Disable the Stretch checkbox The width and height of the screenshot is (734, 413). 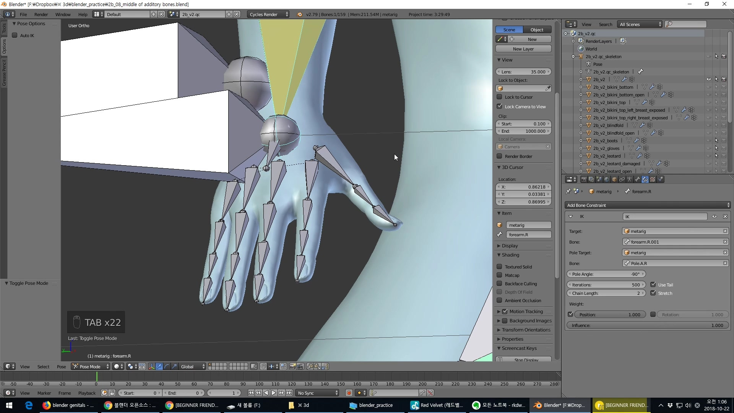click(x=653, y=293)
